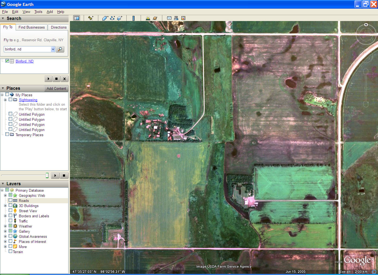This screenshot has width=378, height=275.
Task: Click the Traffic layer icon
Action: click(x=15, y=221)
